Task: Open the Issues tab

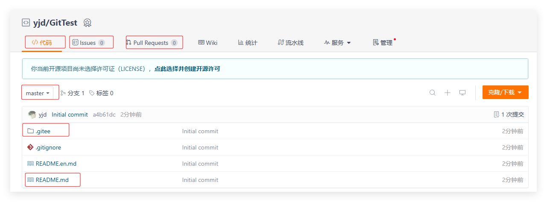Action: [x=88, y=42]
